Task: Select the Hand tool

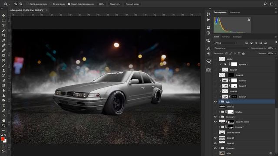Action: click(x=3, y=120)
